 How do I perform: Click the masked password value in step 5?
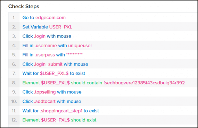(x=74, y=54)
